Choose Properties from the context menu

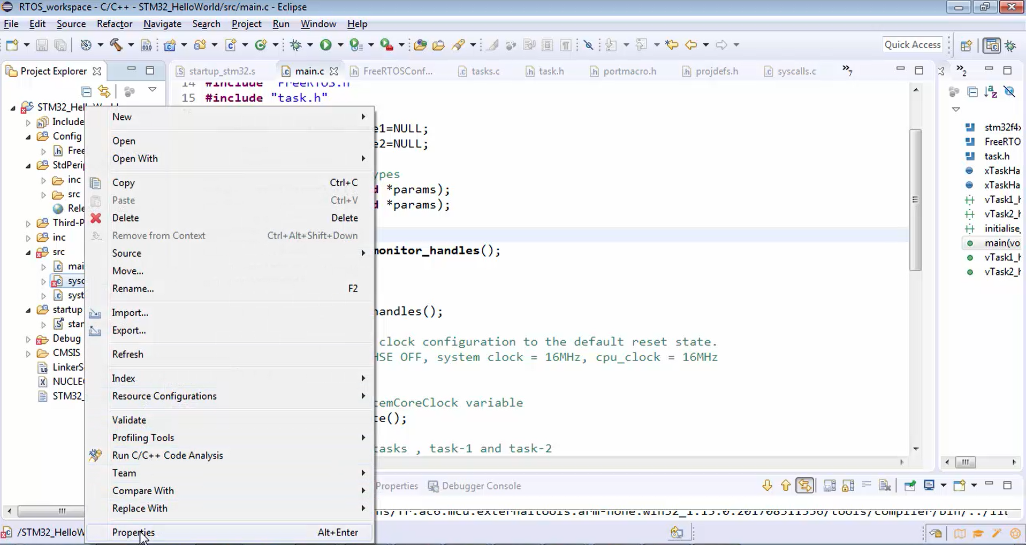coord(230,532)
